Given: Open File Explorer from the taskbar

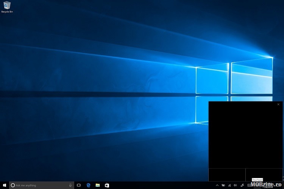Looking at the screenshot, I should click(98, 185).
